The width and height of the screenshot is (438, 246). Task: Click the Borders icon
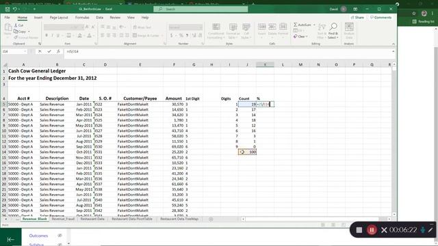[68, 36]
